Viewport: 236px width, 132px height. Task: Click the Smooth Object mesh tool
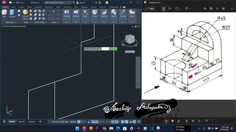(25, 15)
